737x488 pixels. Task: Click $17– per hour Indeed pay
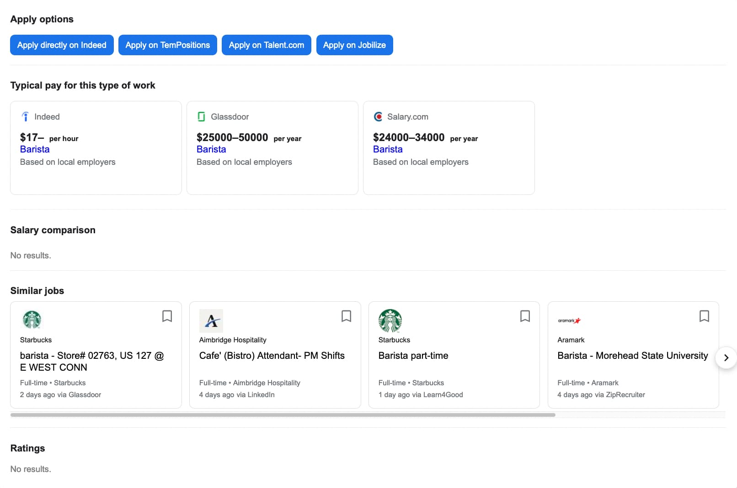point(49,138)
